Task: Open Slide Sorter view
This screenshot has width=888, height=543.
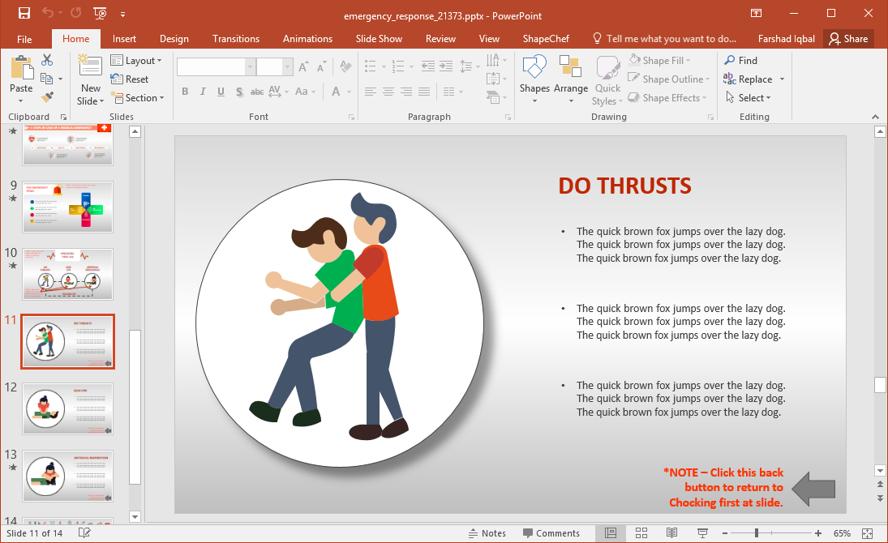Action: click(x=641, y=533)
